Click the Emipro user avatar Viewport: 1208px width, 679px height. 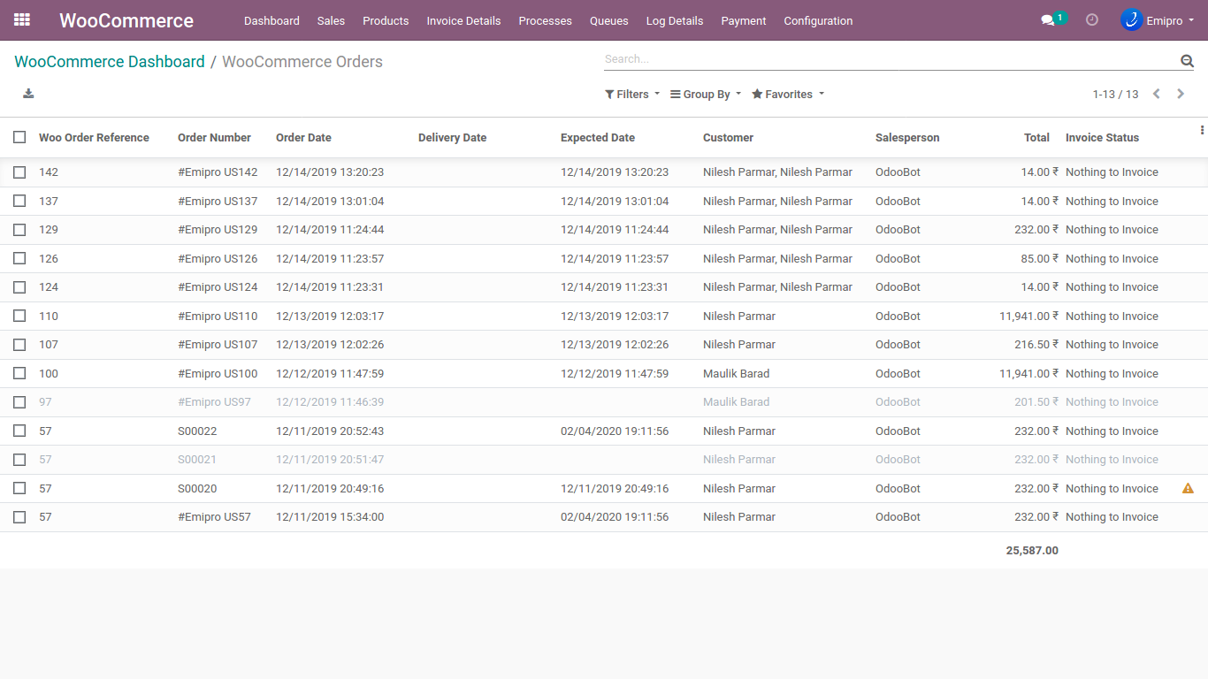[1131, 19]
